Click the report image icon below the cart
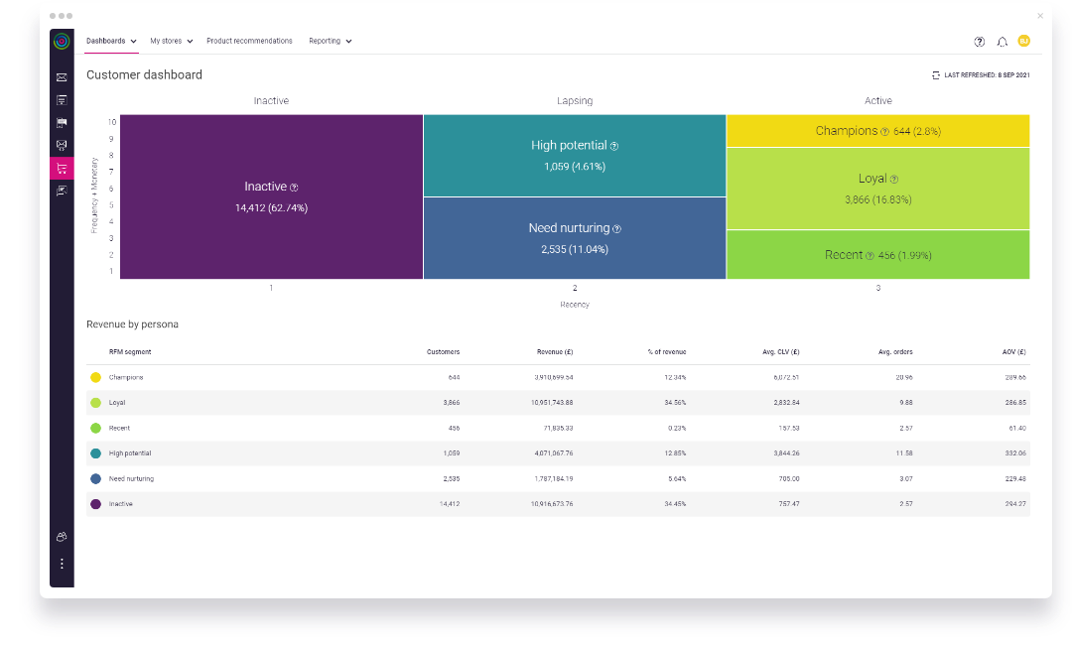 pyautogui.click(x=62, y=190)
